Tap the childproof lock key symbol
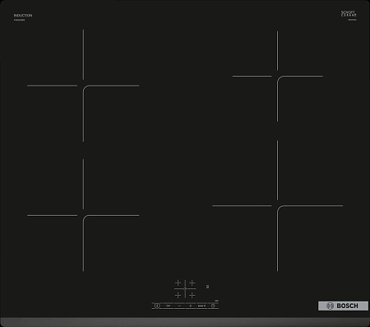This screenshot has width=370, height=327. 169,306
